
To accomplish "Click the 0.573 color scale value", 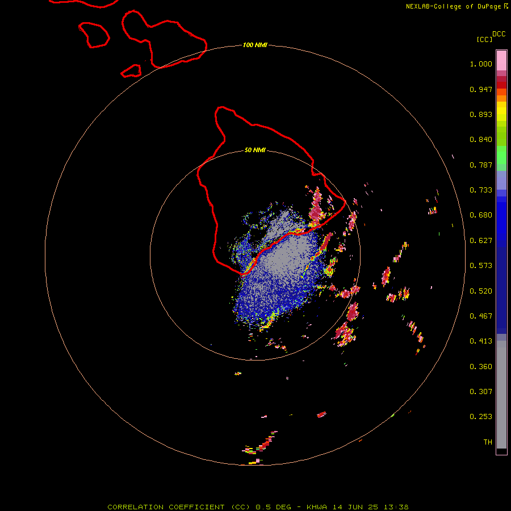I will click(x=481, y=266).
